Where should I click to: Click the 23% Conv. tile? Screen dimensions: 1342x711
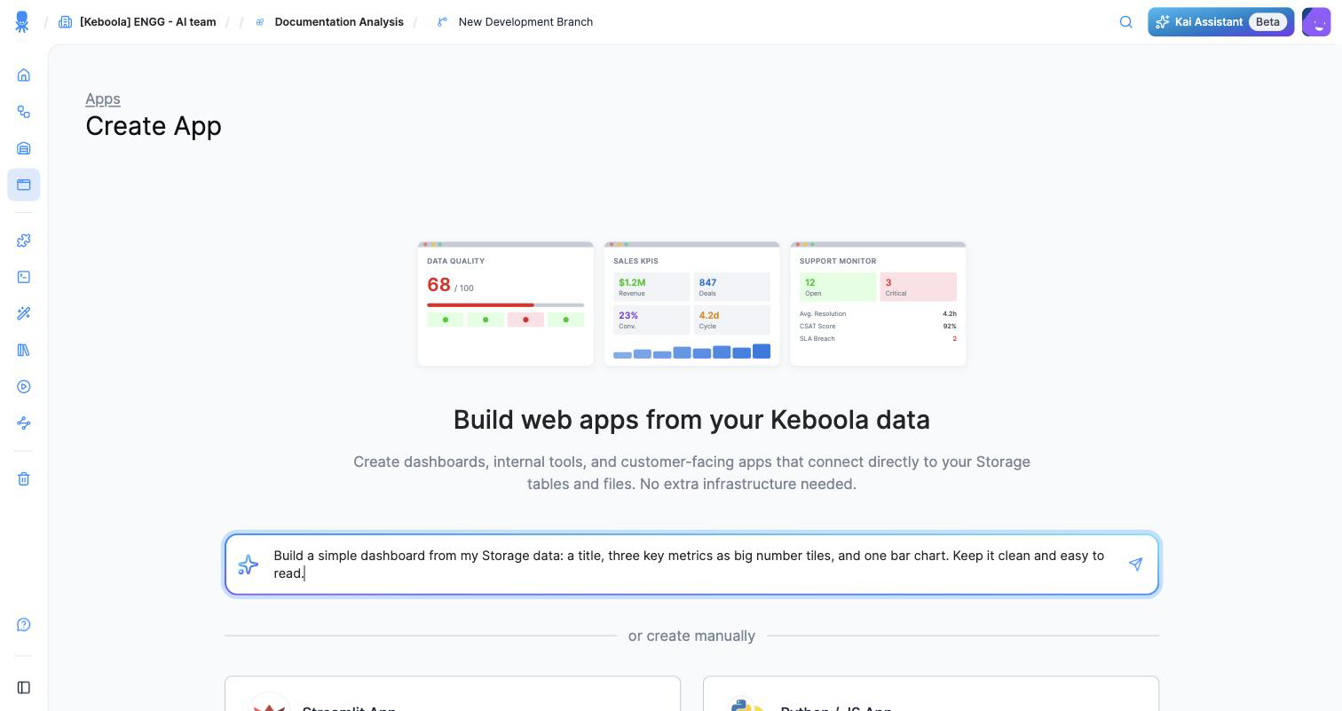click(x=651, y=320)
